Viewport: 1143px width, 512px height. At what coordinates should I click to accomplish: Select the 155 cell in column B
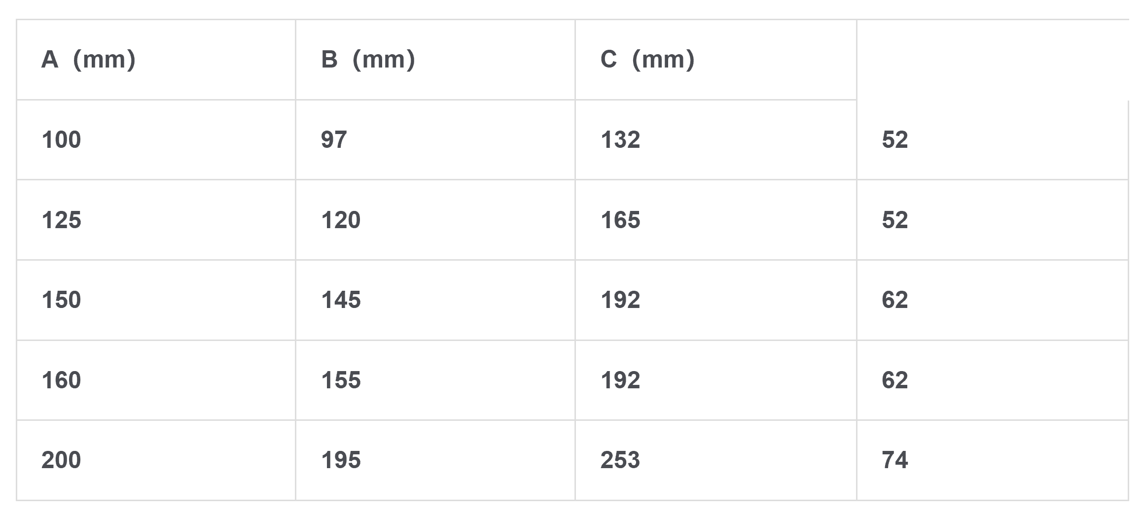tap(435, 380)
